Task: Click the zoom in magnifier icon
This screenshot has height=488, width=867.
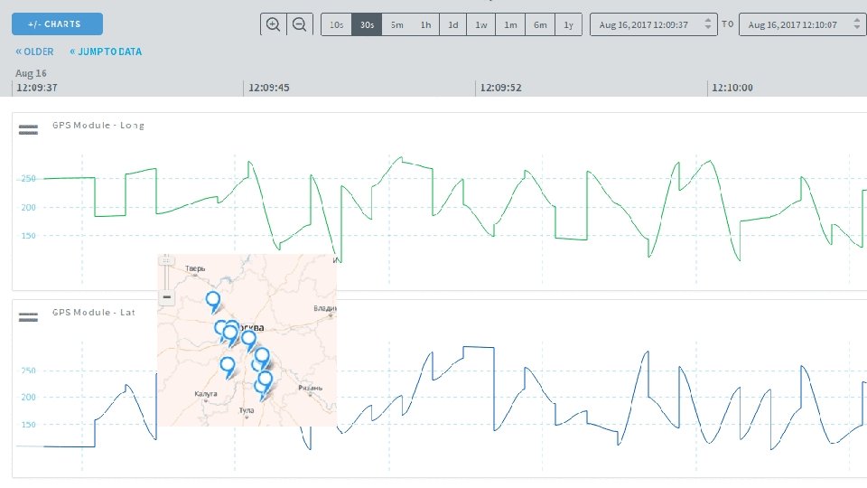Action: tap(273, 24)
